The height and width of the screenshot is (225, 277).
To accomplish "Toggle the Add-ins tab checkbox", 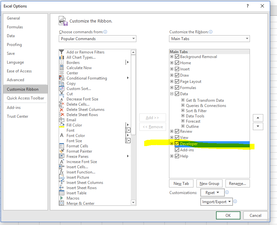I will coord(177,150).
